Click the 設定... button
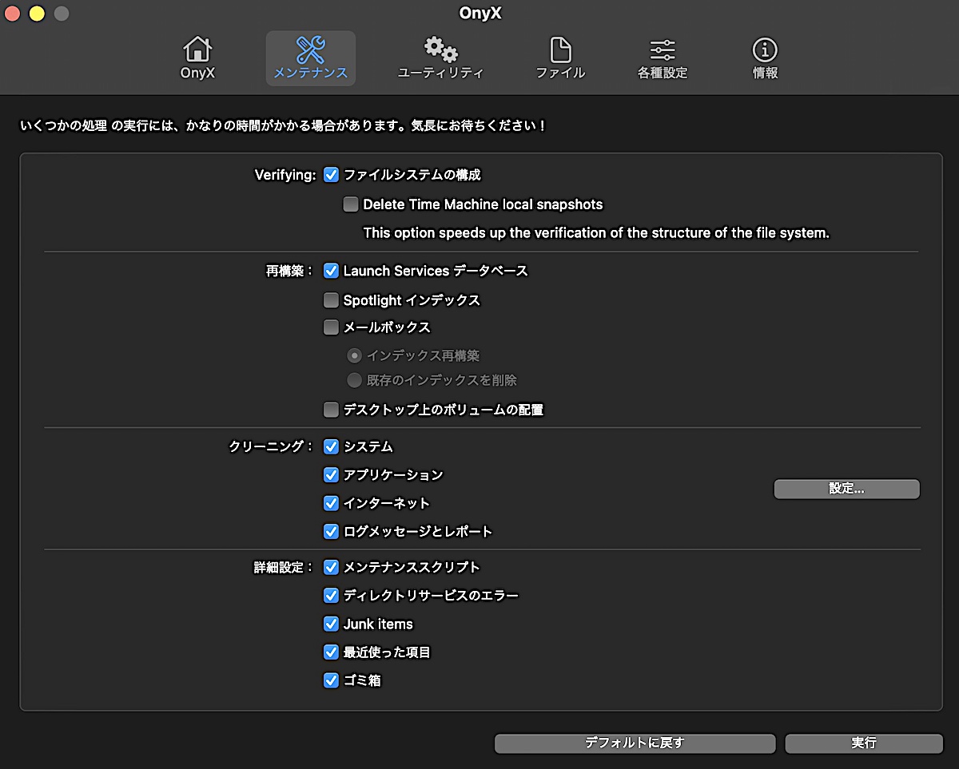Viewport: 959px width, 769px height. 846,489
